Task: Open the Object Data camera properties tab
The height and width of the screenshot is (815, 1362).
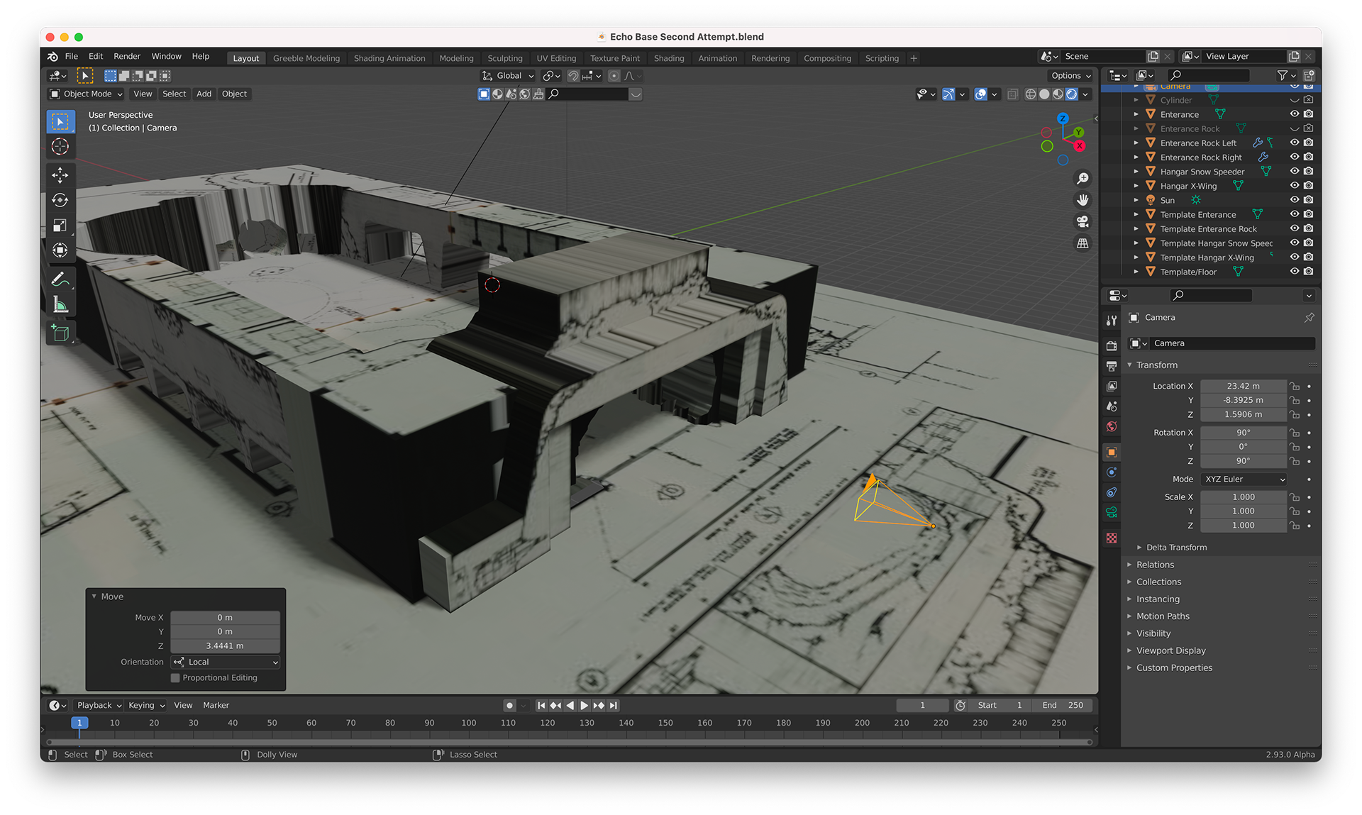Action: tap(1112, 512)
